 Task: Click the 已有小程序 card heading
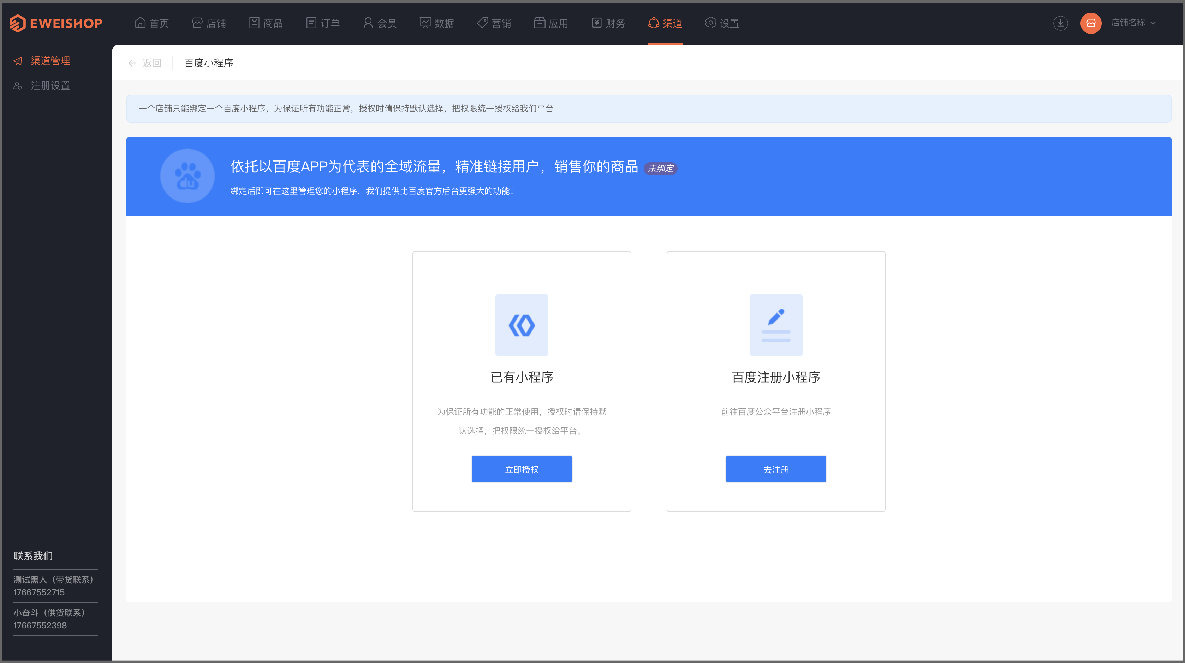coord(522,377)
